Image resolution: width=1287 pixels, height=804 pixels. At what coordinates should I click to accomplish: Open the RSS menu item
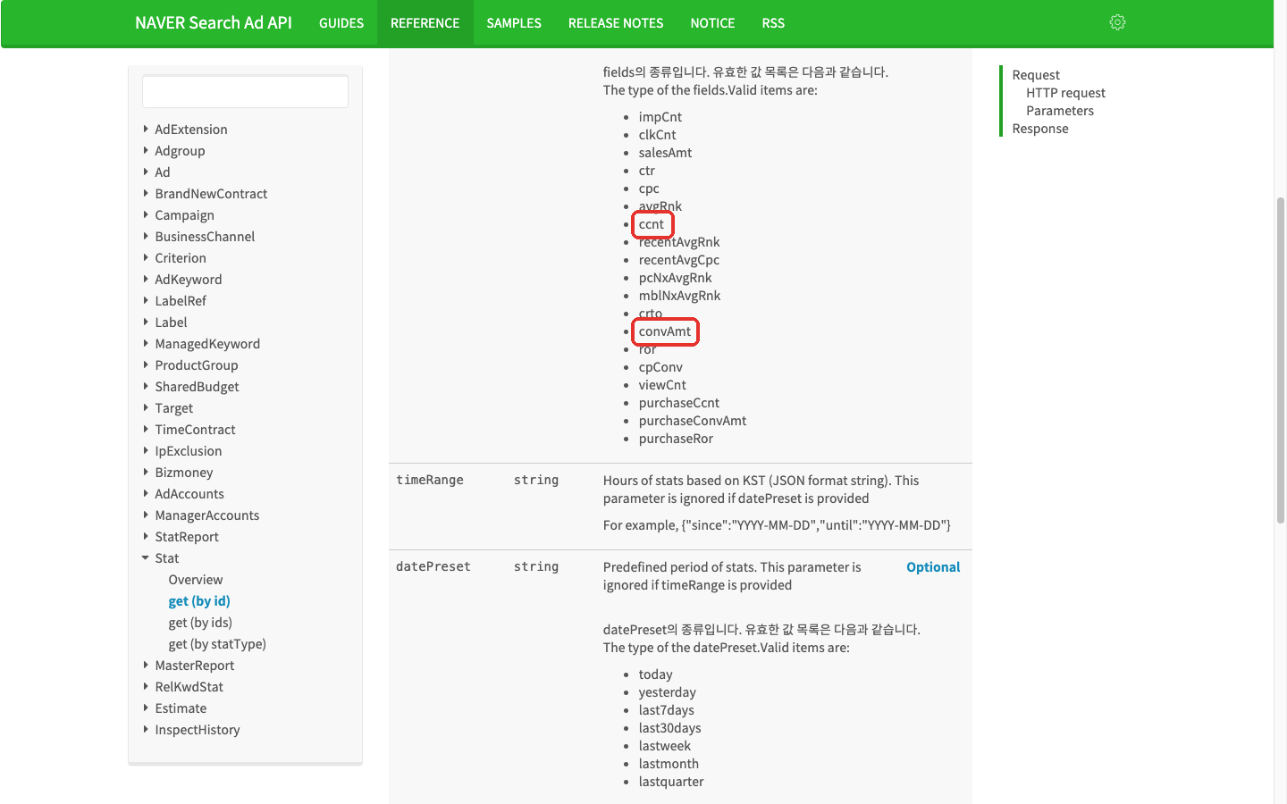pyautogui.click(x=773, y=23)
